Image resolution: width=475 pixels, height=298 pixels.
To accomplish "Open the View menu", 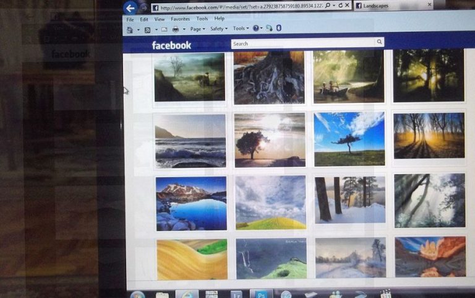I will click(160, 19).
